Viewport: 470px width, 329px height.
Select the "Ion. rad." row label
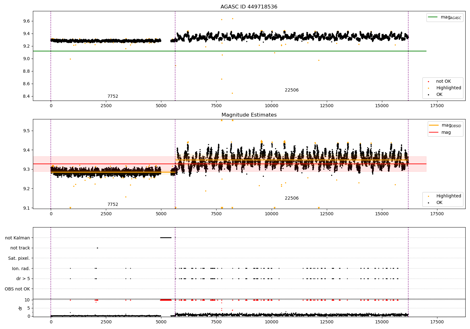21,269
